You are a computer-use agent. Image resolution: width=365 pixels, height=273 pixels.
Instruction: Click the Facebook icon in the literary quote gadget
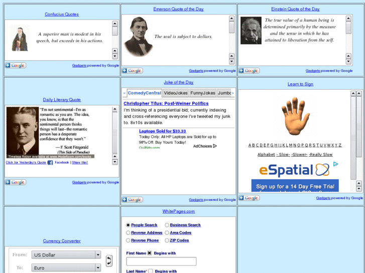tap(50, 163)
